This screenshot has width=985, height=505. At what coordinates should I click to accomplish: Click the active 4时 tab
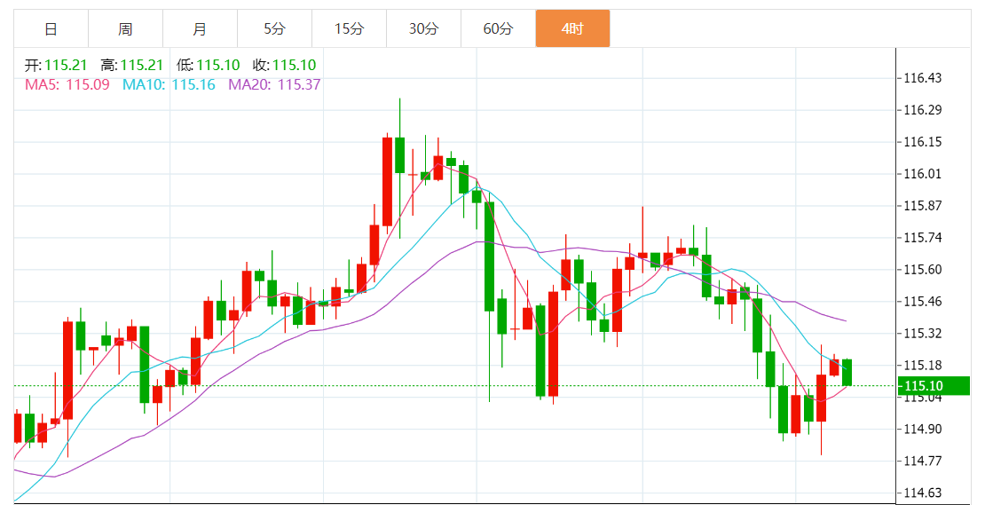[573, 29]
